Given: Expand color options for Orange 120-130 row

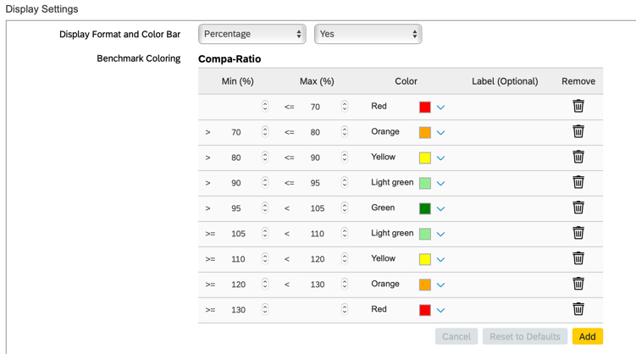Looking at the screenshot, I should [440, 285].
